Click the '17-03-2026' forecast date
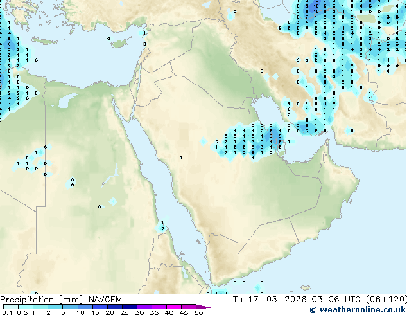 click(x=277, y=300)
